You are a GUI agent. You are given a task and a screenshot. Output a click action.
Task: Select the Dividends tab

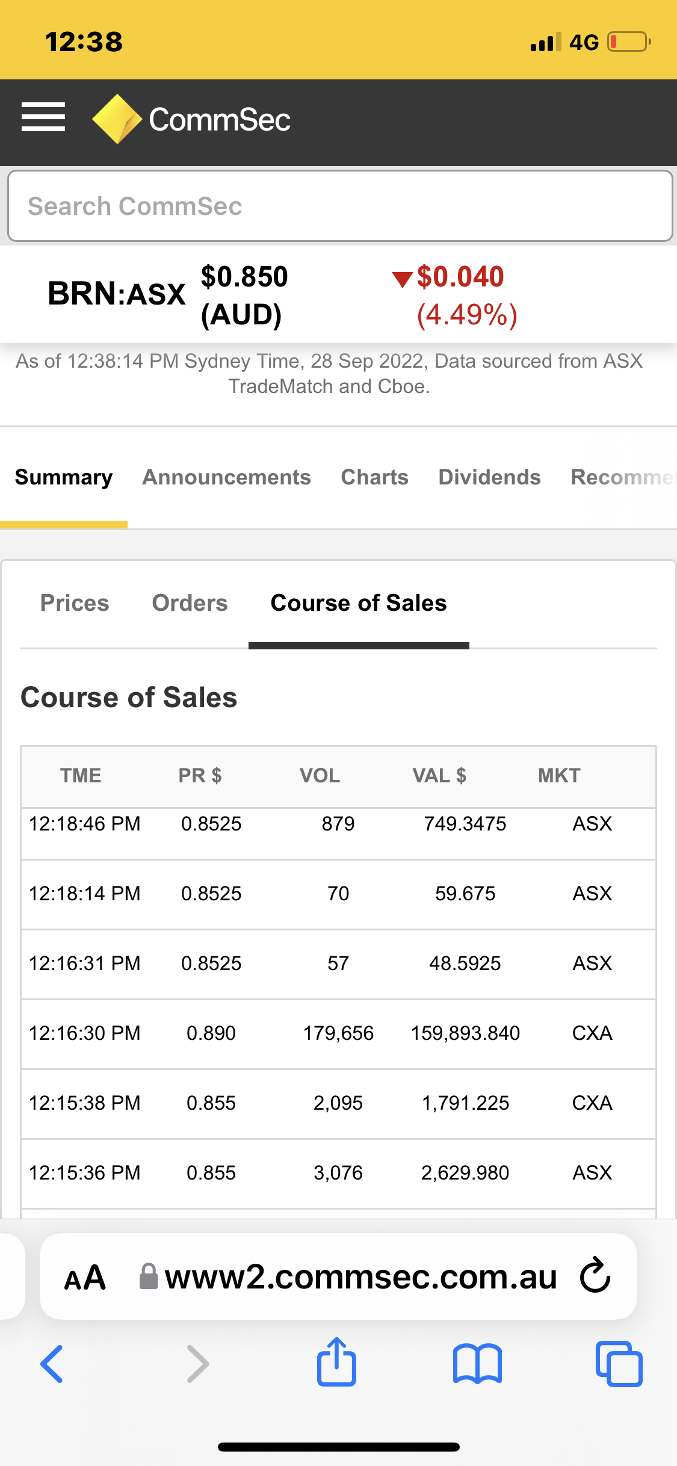click(x=489, y=477)
